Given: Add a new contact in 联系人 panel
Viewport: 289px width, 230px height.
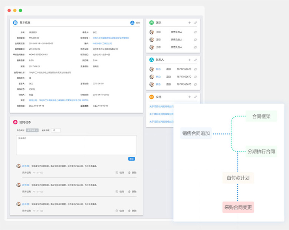Looking at the screenshot, I should click(x=189, y=60).
